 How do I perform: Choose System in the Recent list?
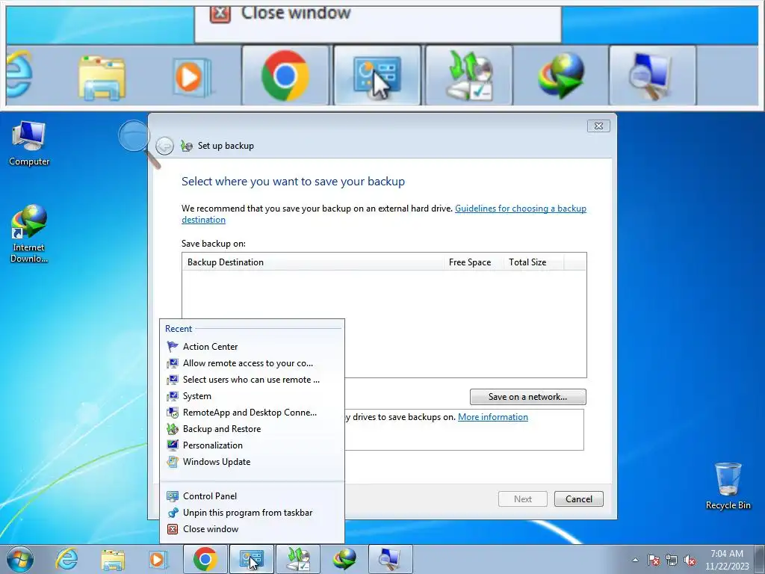tap(253, 396)
